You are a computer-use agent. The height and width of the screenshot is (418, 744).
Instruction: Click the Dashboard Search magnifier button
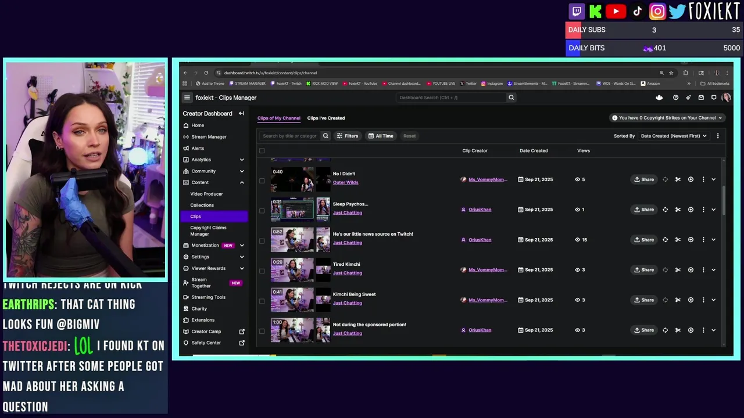pos(512,98)
